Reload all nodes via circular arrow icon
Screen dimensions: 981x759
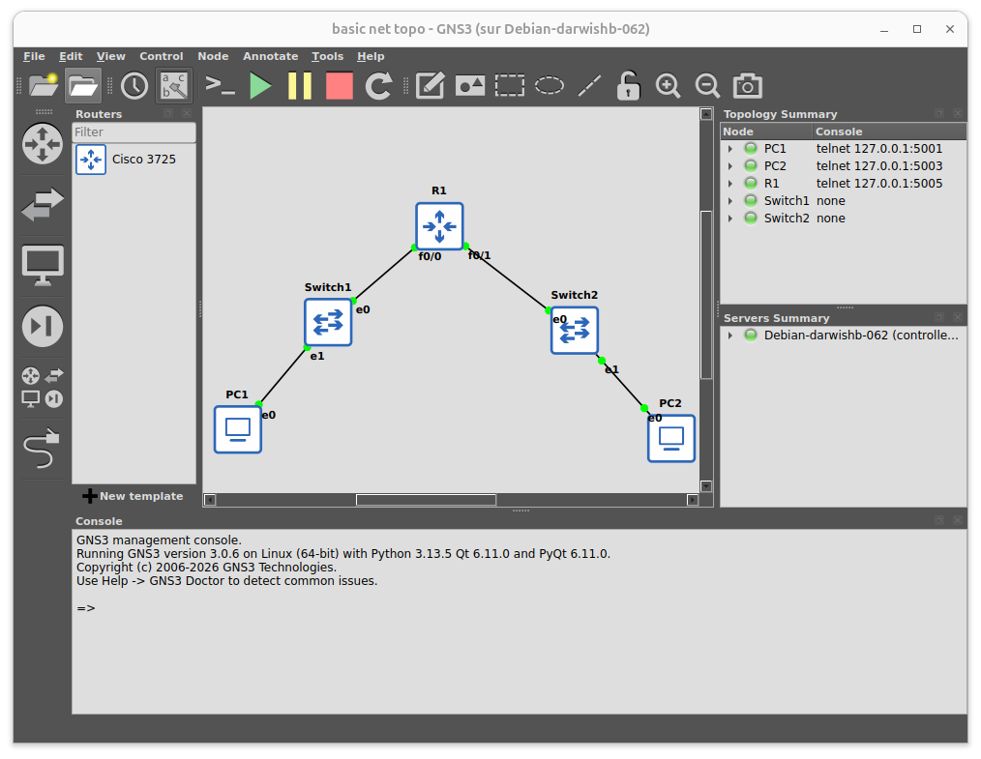click(377, 85)
